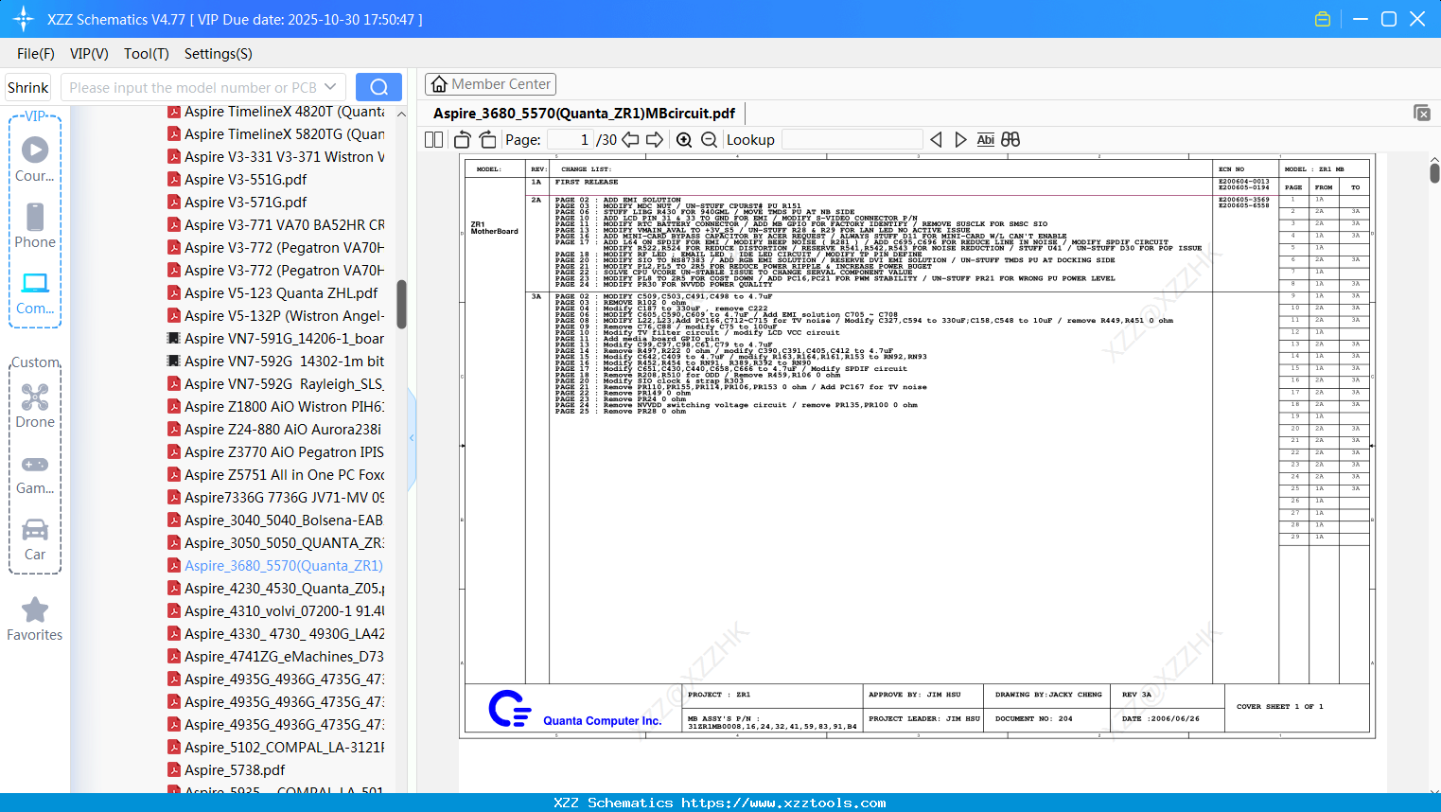Open the Drone category
This screenshot has height=812, width=1441.
pos(35,406)
